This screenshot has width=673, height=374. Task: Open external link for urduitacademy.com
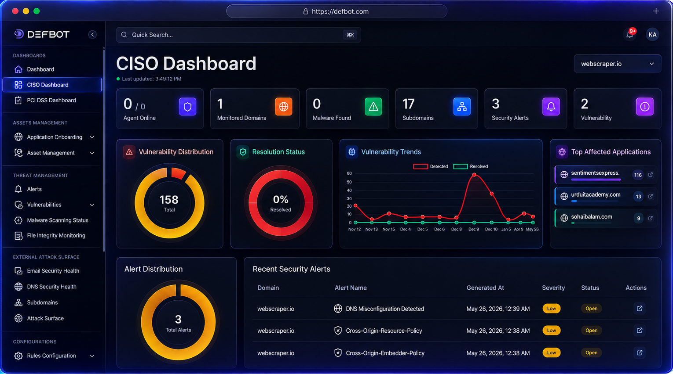651,196
